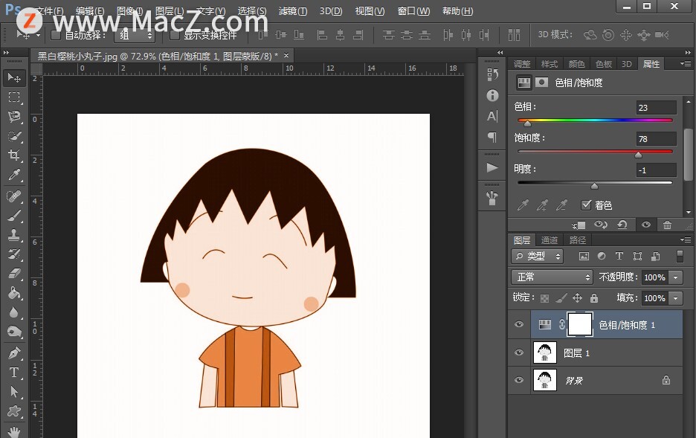The height and width of the screenshot is (438, 696).
Task: Toggle adjustment visibility in Properties panel
Action: coord(646,225)
